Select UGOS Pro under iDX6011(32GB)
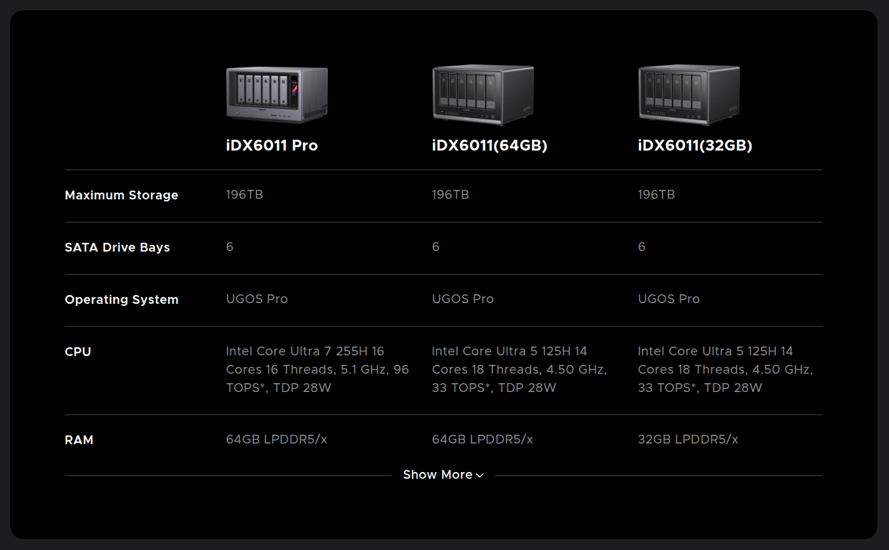This screenshot has height=550, width=889. click(x=669, y=299)
